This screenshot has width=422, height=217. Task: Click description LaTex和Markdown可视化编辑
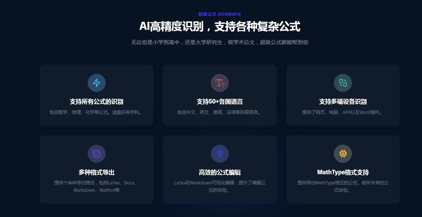click(220, 187)
